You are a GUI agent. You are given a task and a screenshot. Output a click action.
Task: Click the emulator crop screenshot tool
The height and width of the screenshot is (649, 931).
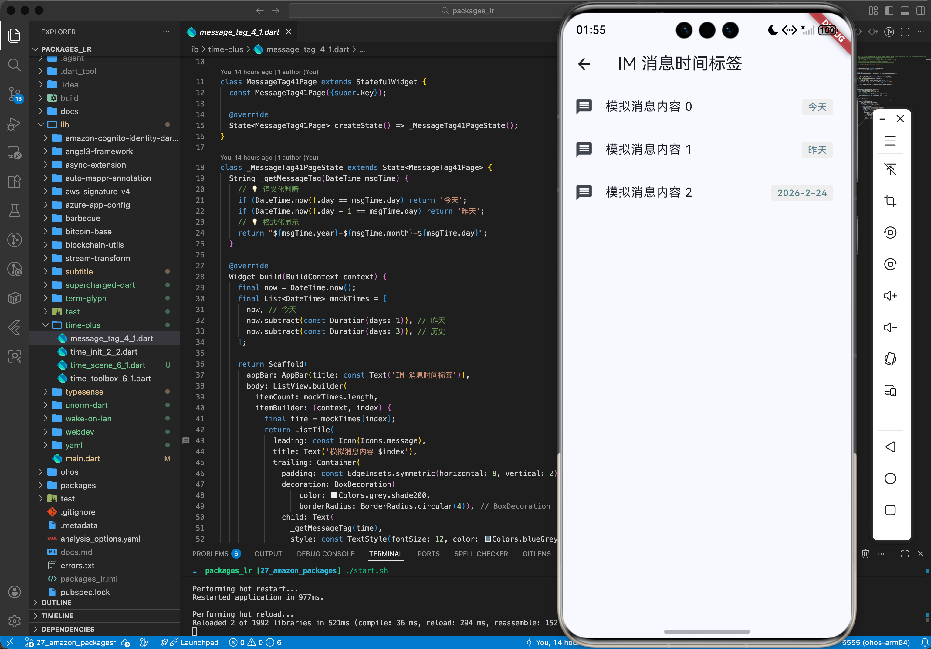890,201
